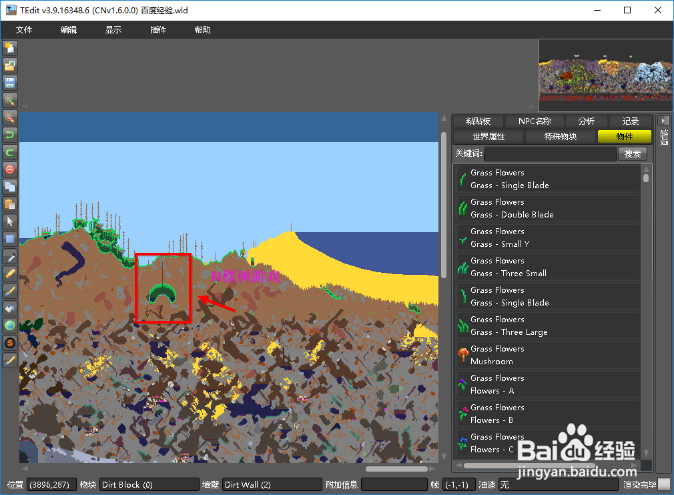
Task: Select the globe Point tool
Action: coord(10,326)
